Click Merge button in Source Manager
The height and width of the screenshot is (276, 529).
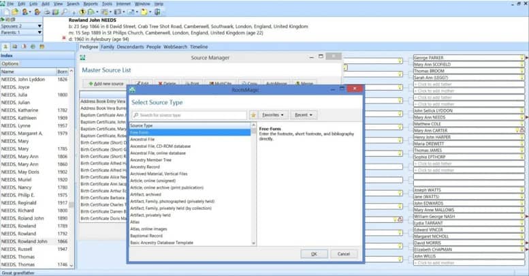(304, 83)
